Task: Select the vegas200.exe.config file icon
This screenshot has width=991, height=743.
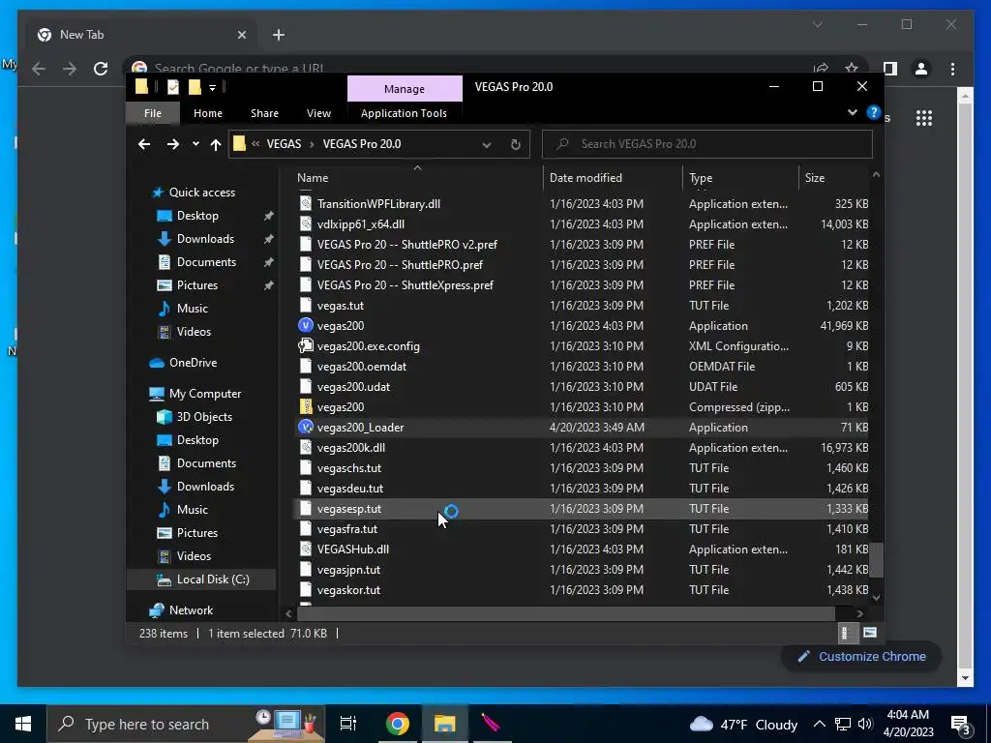Action: 305,345
